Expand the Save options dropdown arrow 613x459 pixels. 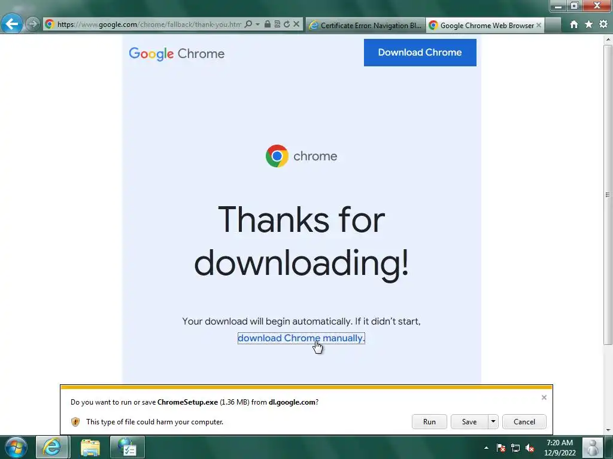click(x=493, y=421)
